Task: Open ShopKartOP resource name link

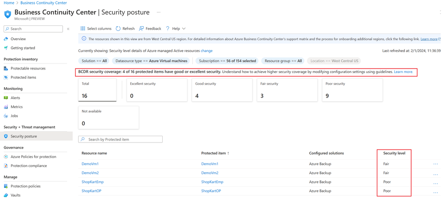Action: [92, 191]
